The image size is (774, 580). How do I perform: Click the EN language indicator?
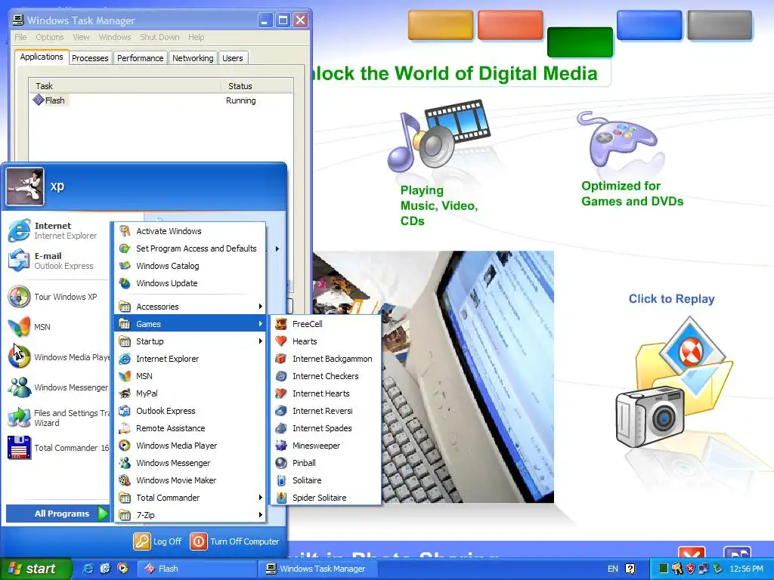(612, 569)
